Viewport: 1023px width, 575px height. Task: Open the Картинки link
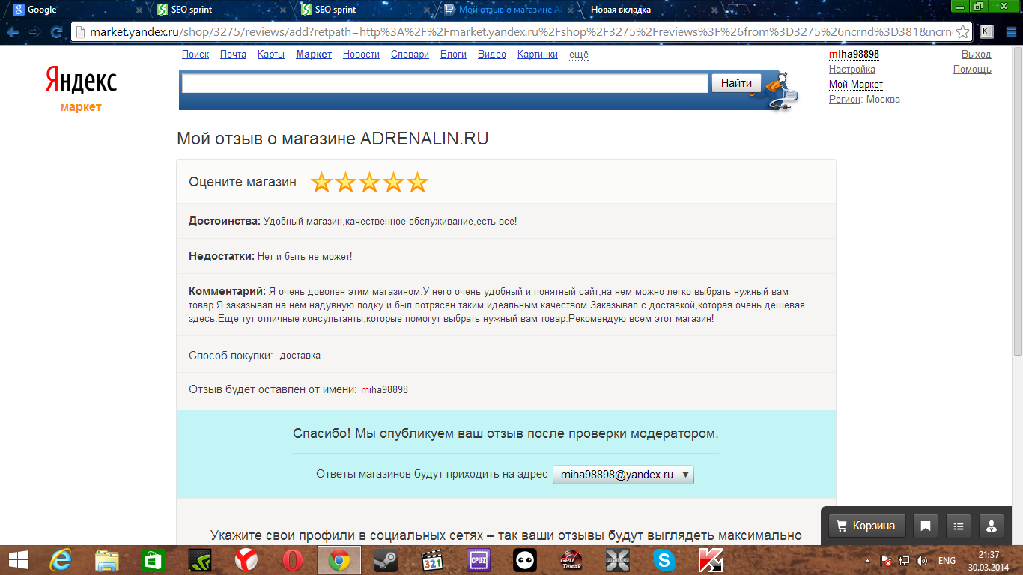pos(538,55)
